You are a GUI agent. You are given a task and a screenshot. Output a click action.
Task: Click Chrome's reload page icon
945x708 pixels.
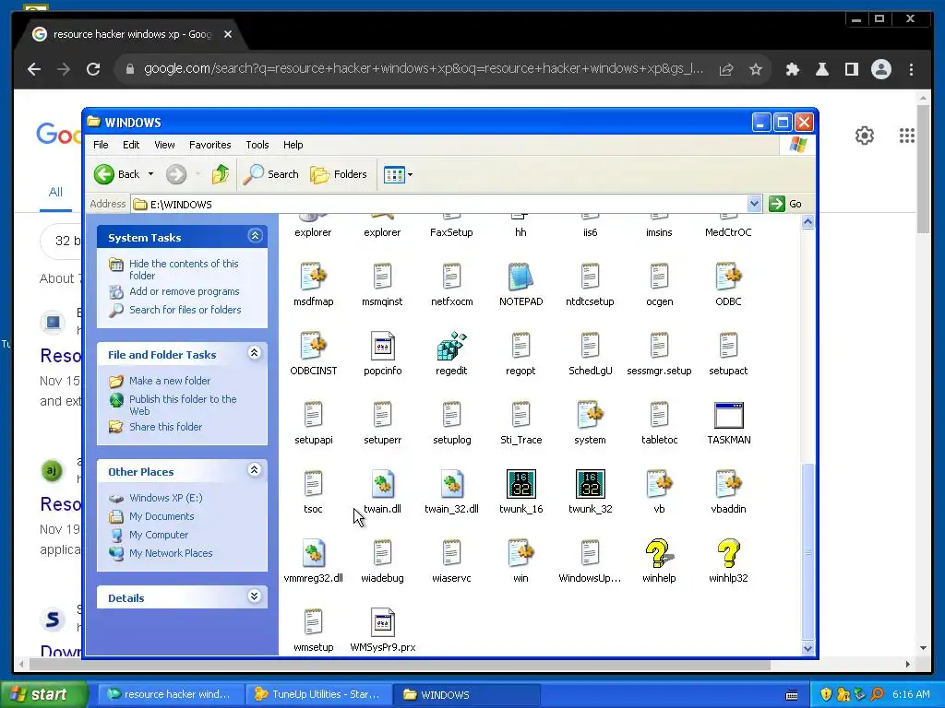(x=93, y=69)
